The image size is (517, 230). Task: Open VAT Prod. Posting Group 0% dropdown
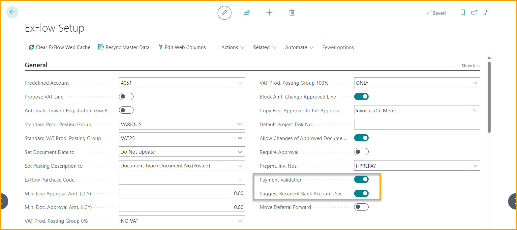(x=240, y=221)
